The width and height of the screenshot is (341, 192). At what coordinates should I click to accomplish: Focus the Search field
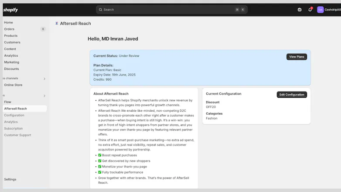pos(171,10)
